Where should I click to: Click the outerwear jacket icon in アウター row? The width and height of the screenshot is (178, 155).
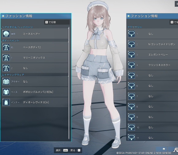tap(6, 82)
